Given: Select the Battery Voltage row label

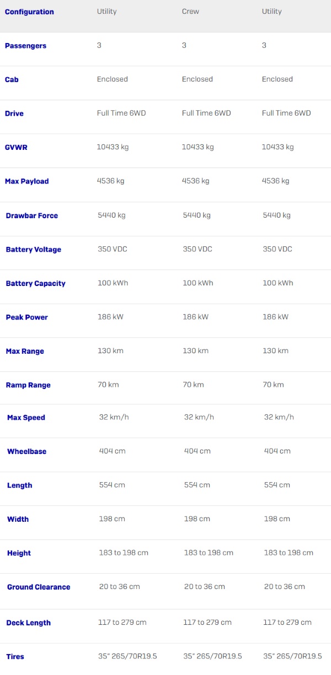Looking at the screenshot, I should (34, 250).
